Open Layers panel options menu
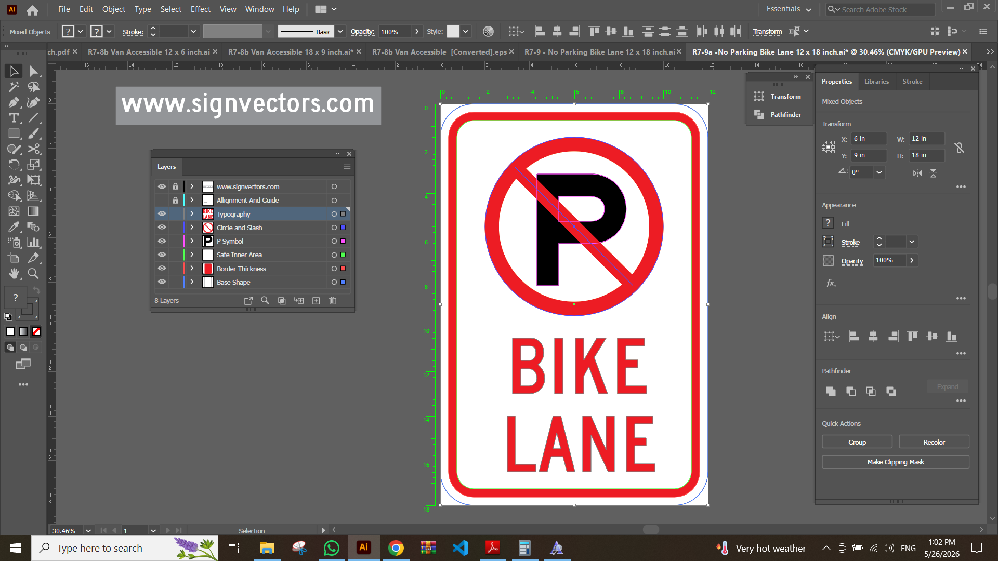Screen dimensions: 998x561 [347, 167]
